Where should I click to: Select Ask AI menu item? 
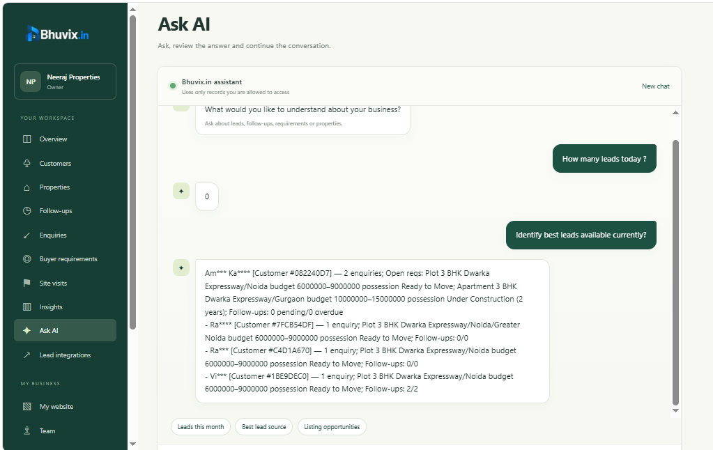tap(65, 330)
